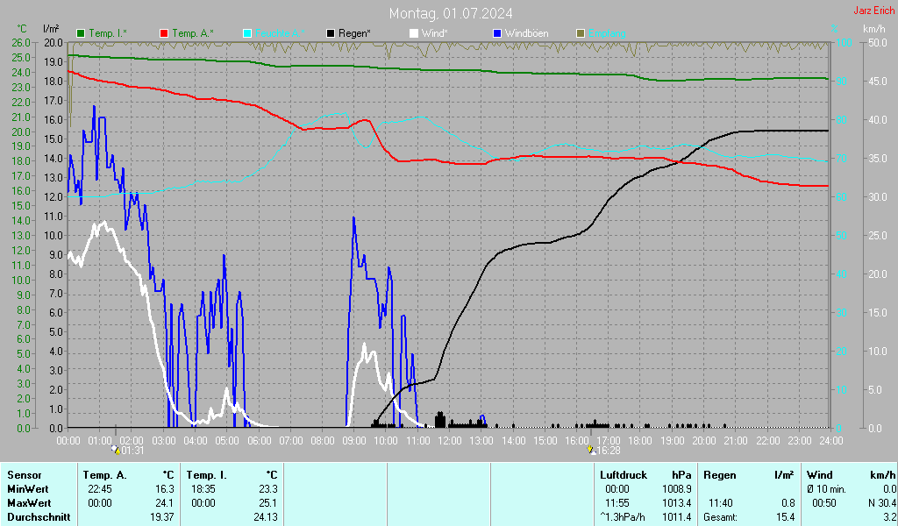Click the 'Regen' table column header
This screenshot has height=526, width=898.
[x=720, y=475]
